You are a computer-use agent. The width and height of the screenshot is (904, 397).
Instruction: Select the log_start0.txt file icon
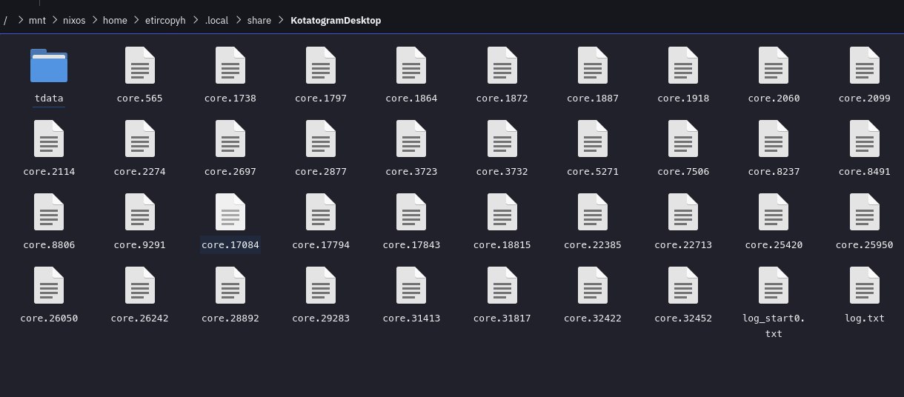click(x=774, y=285)
